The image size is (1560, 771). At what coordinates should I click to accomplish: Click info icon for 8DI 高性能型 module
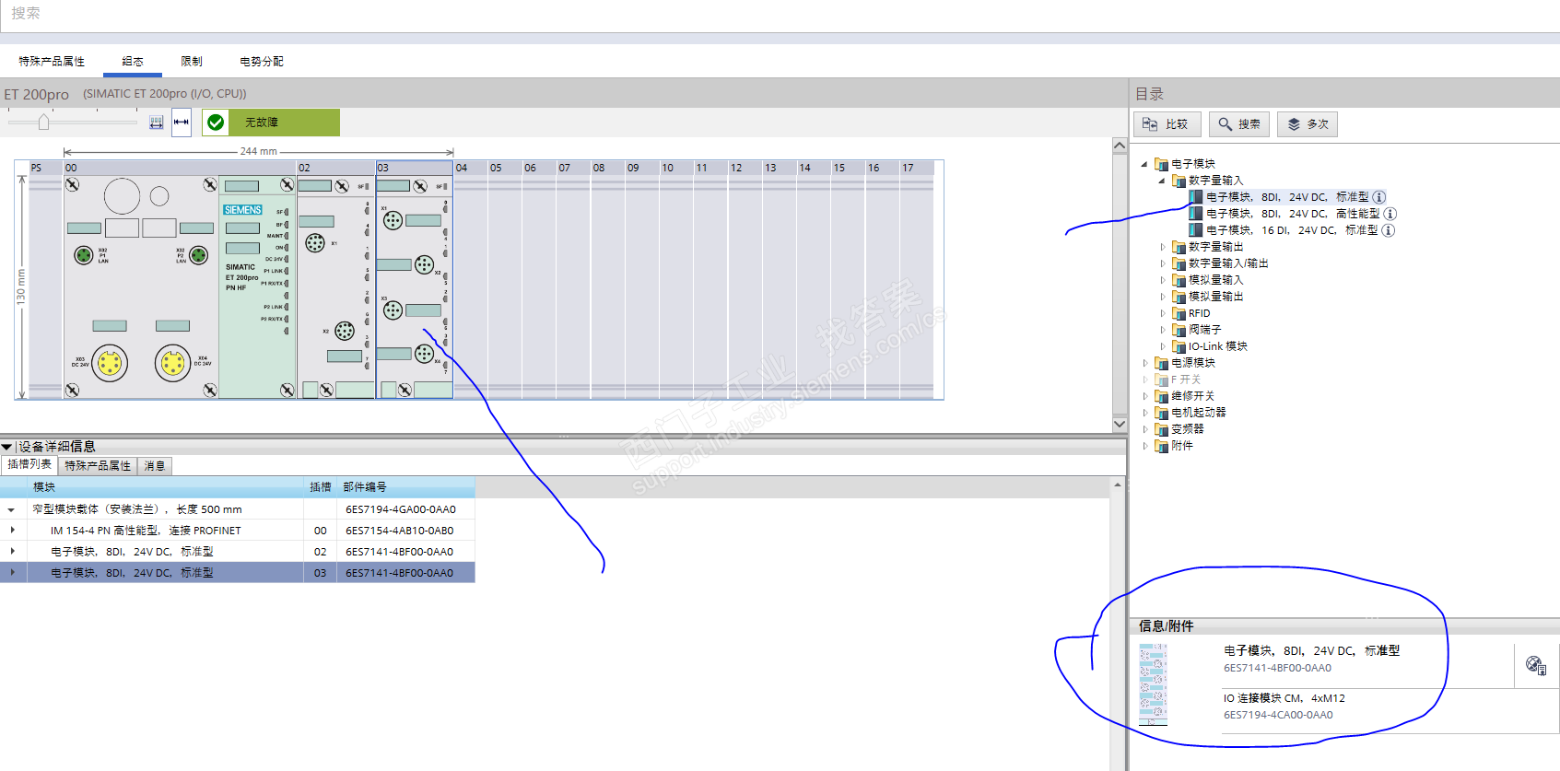coord(1390,214)
